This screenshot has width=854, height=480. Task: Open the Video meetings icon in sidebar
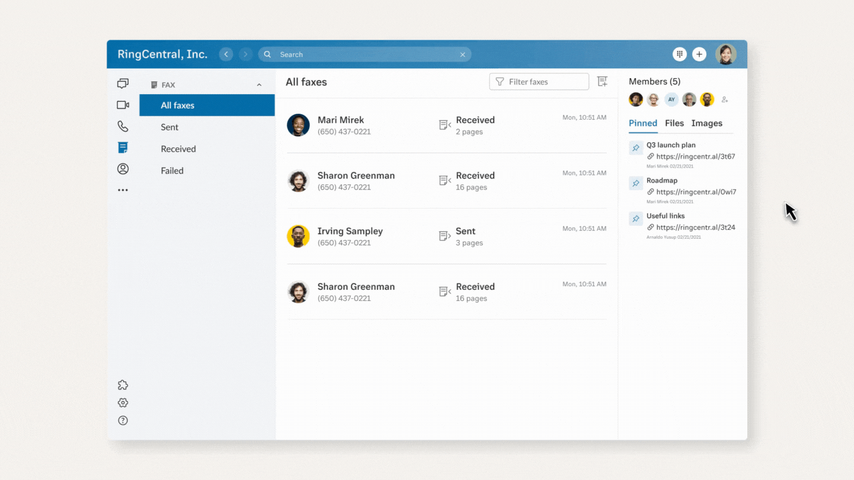pyautogui.click(x=123, y=105)
